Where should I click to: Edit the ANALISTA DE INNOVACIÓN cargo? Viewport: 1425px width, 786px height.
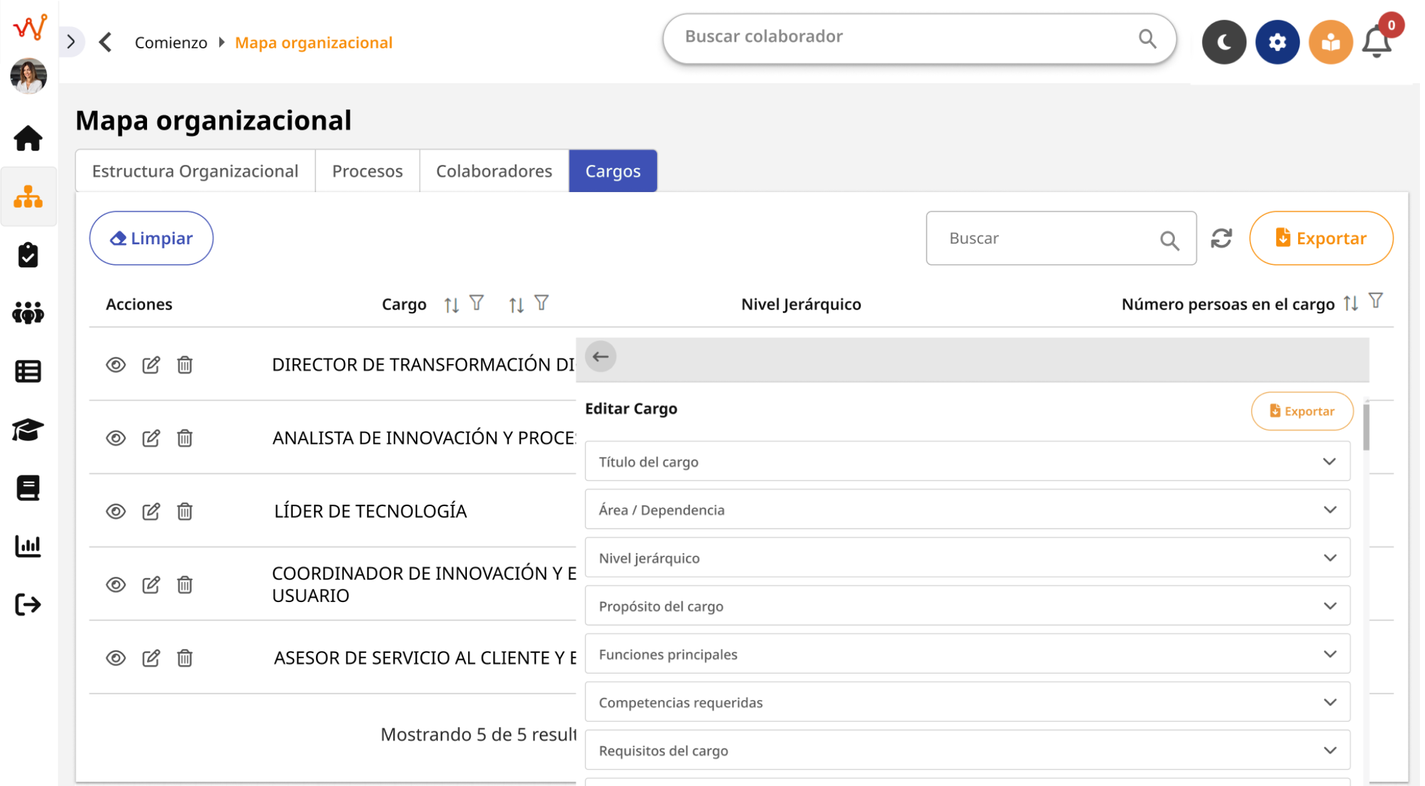(151, 438)
